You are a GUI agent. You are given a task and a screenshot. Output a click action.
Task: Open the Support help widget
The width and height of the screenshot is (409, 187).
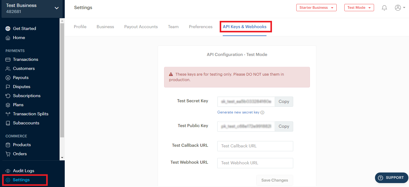click(391, 178)
